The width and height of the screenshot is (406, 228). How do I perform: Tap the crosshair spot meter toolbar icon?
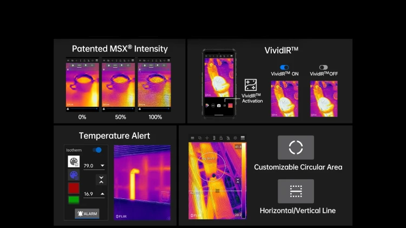tap(207, 138)
